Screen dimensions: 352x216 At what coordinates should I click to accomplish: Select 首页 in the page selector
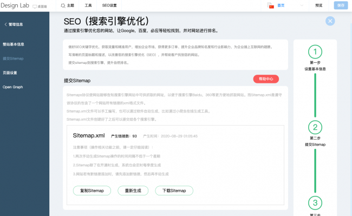(281, 5)
